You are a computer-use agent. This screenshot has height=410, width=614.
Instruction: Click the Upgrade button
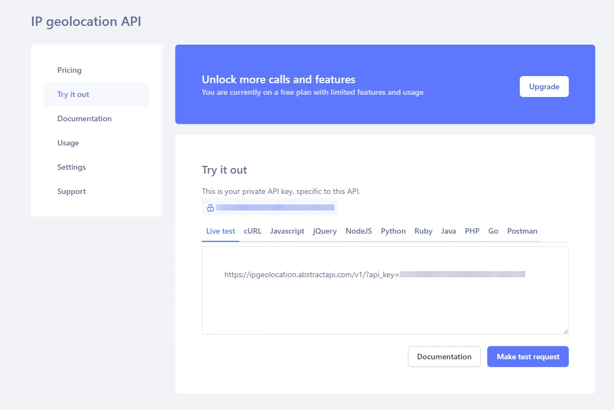[x=544, y=87]
